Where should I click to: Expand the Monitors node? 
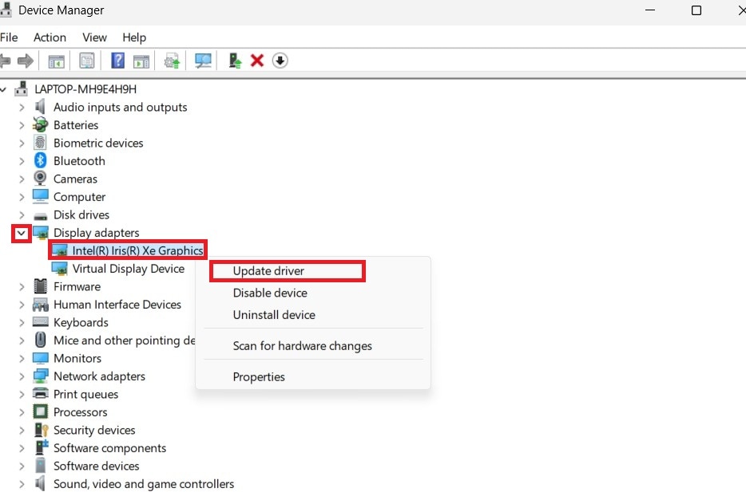point(22,359)
